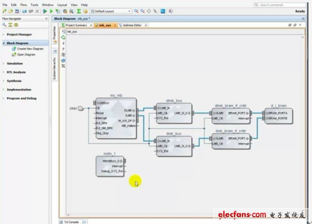Click Open Diagram in Flow Navigator
The height and width of the screenshot is (224, 312).
[26, 54]
